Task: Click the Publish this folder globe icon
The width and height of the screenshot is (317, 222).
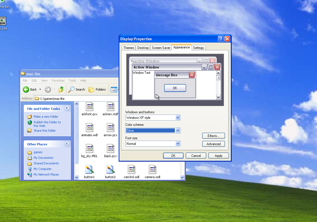Action: (30, 122)
